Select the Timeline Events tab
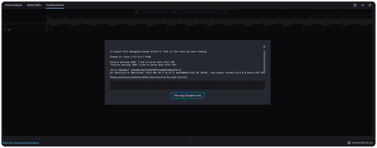Image resolution: width=377 pixels, height=148 pixels. 55,5
